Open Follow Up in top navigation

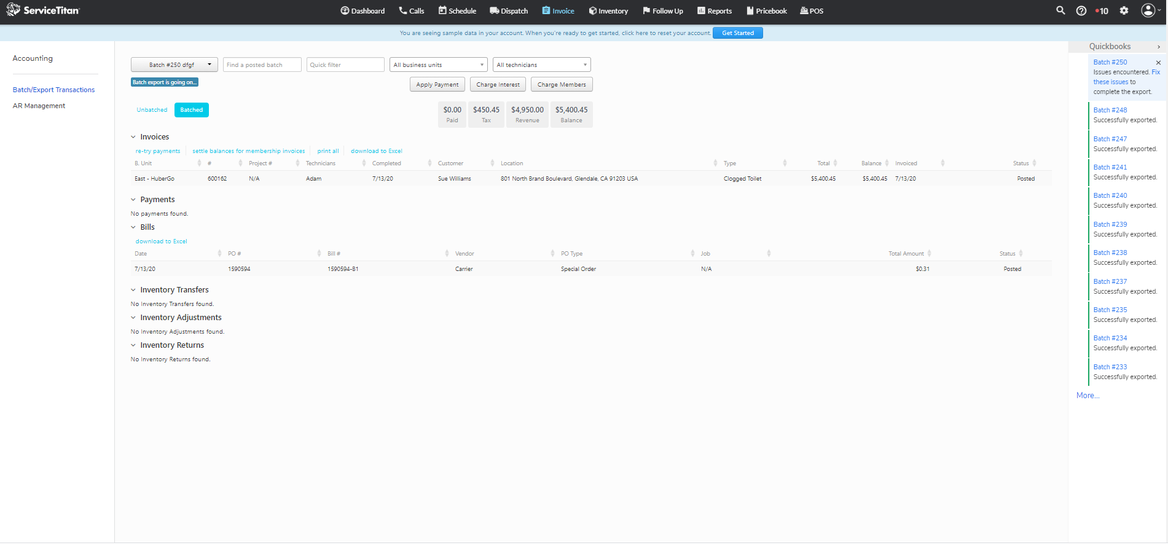[662, 11]
